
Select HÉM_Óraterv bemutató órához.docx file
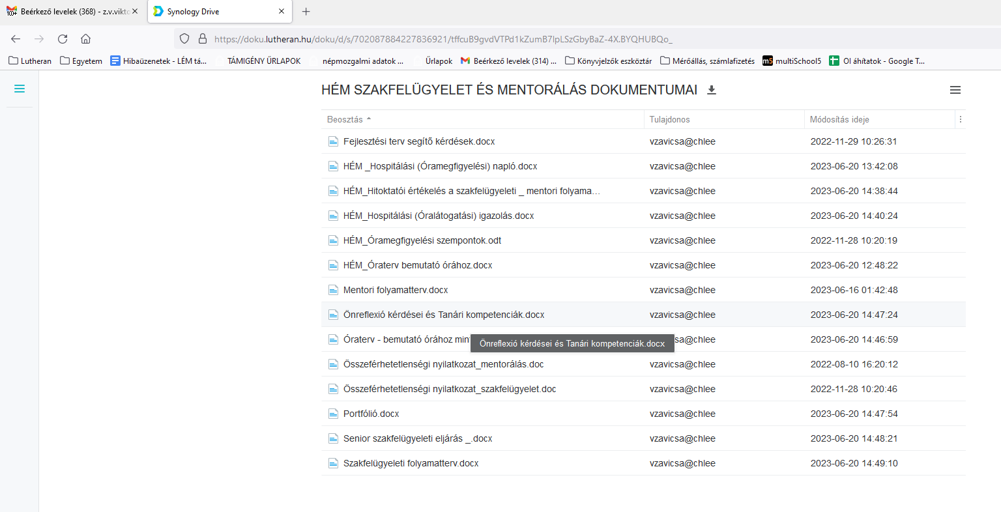click(x=418, y=265)
